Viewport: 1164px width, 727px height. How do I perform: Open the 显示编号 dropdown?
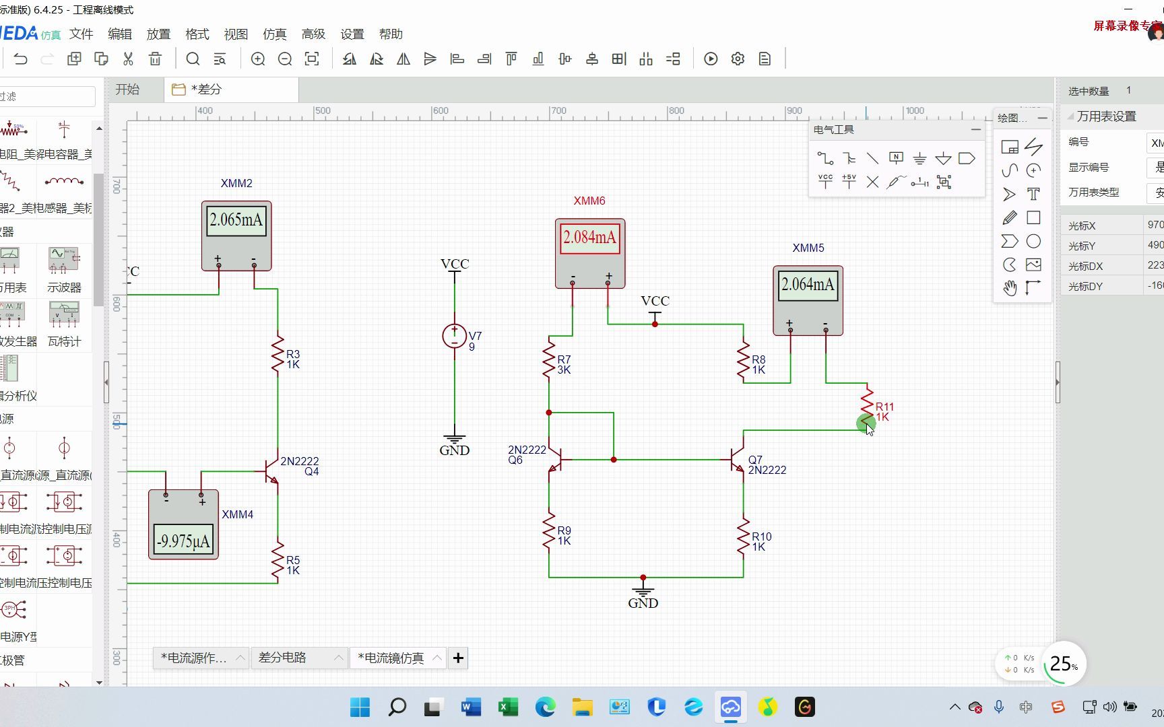click(x=1155, y=167)
